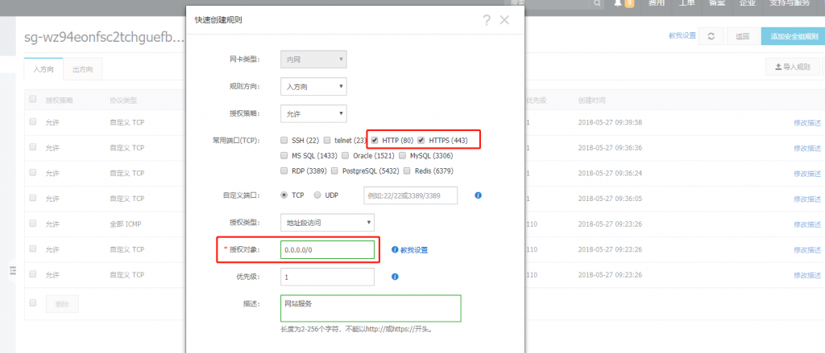
Task: Click the info icon beside custom port field
Action: click(478, 195)
